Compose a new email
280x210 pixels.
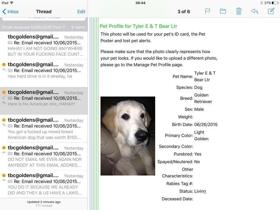(271, 11)
